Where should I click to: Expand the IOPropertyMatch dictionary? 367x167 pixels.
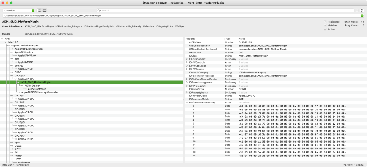(x=187, y=92)
